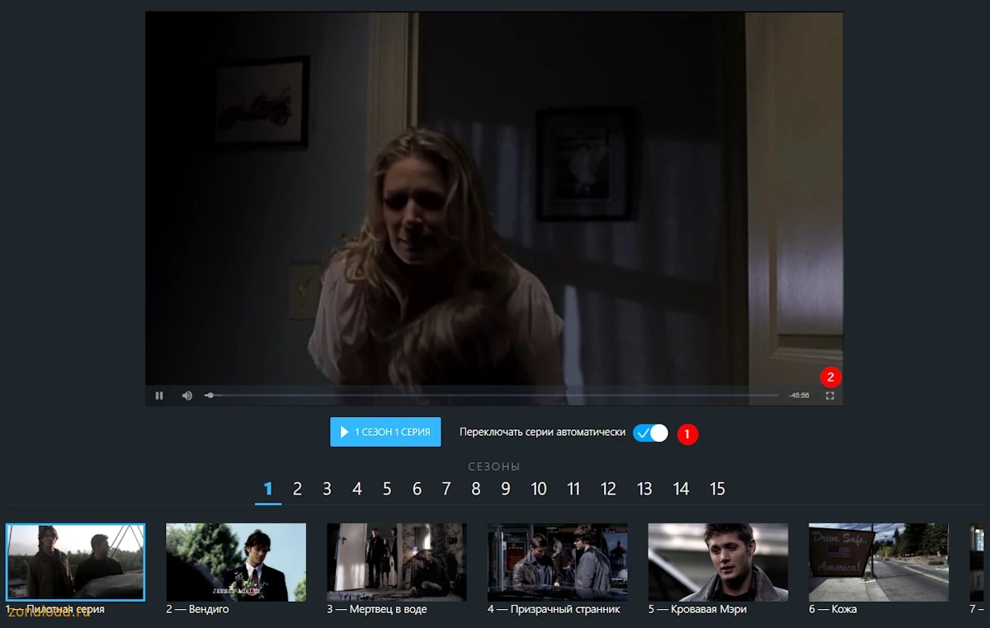Click the '6 — Кожа' title
The width and height of the screenshot is (990, 628).
(x=832, y=609)
